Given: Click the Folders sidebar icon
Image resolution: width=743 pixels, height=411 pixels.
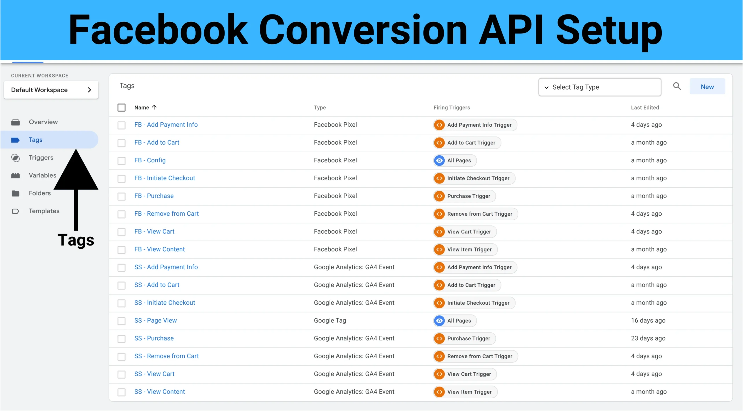Looking at the screenshot, I should click(15, 193).
